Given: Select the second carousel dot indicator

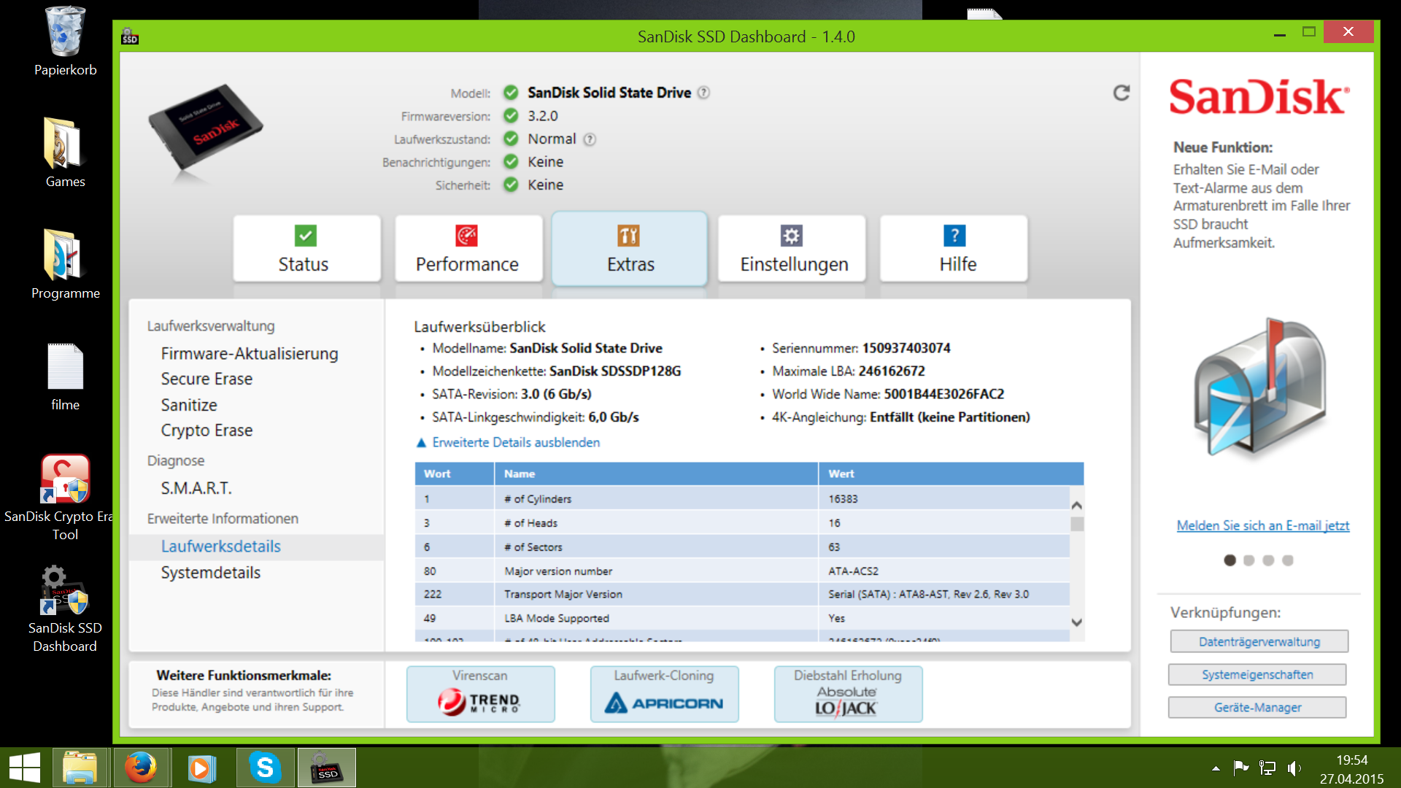Looking at the screenshot, I should [1249, 560].
